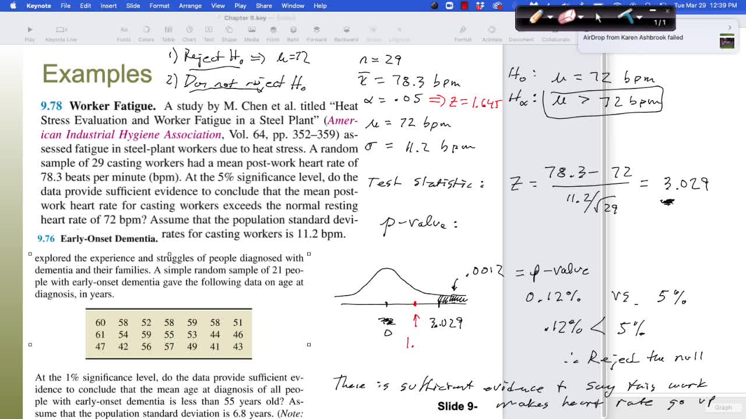The image size is (746, 419).
Task: Click the 9.76 Early-Onset Dementia heading
Action: (97, 239)
